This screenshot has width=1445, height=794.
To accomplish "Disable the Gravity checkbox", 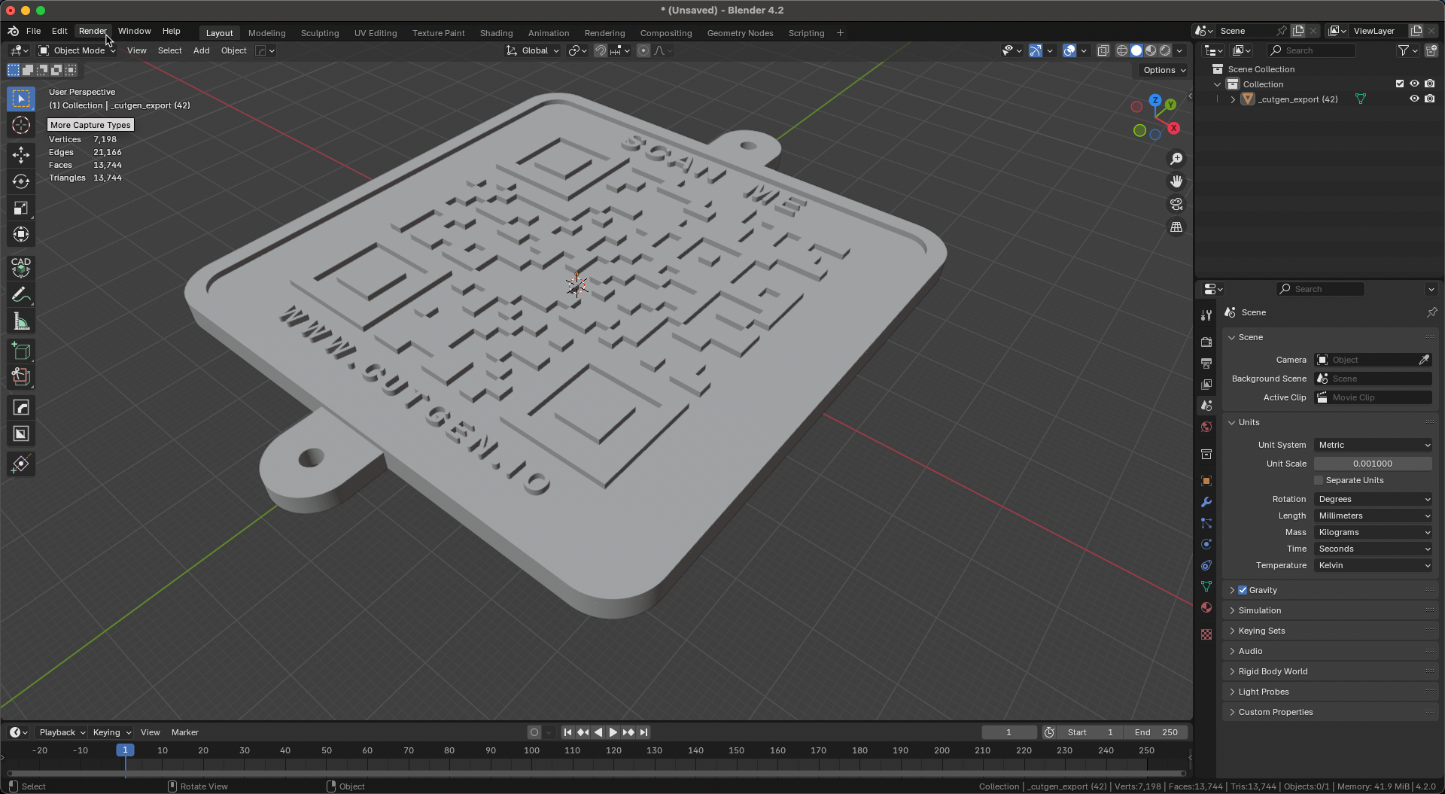I will tap(1243, 590).
